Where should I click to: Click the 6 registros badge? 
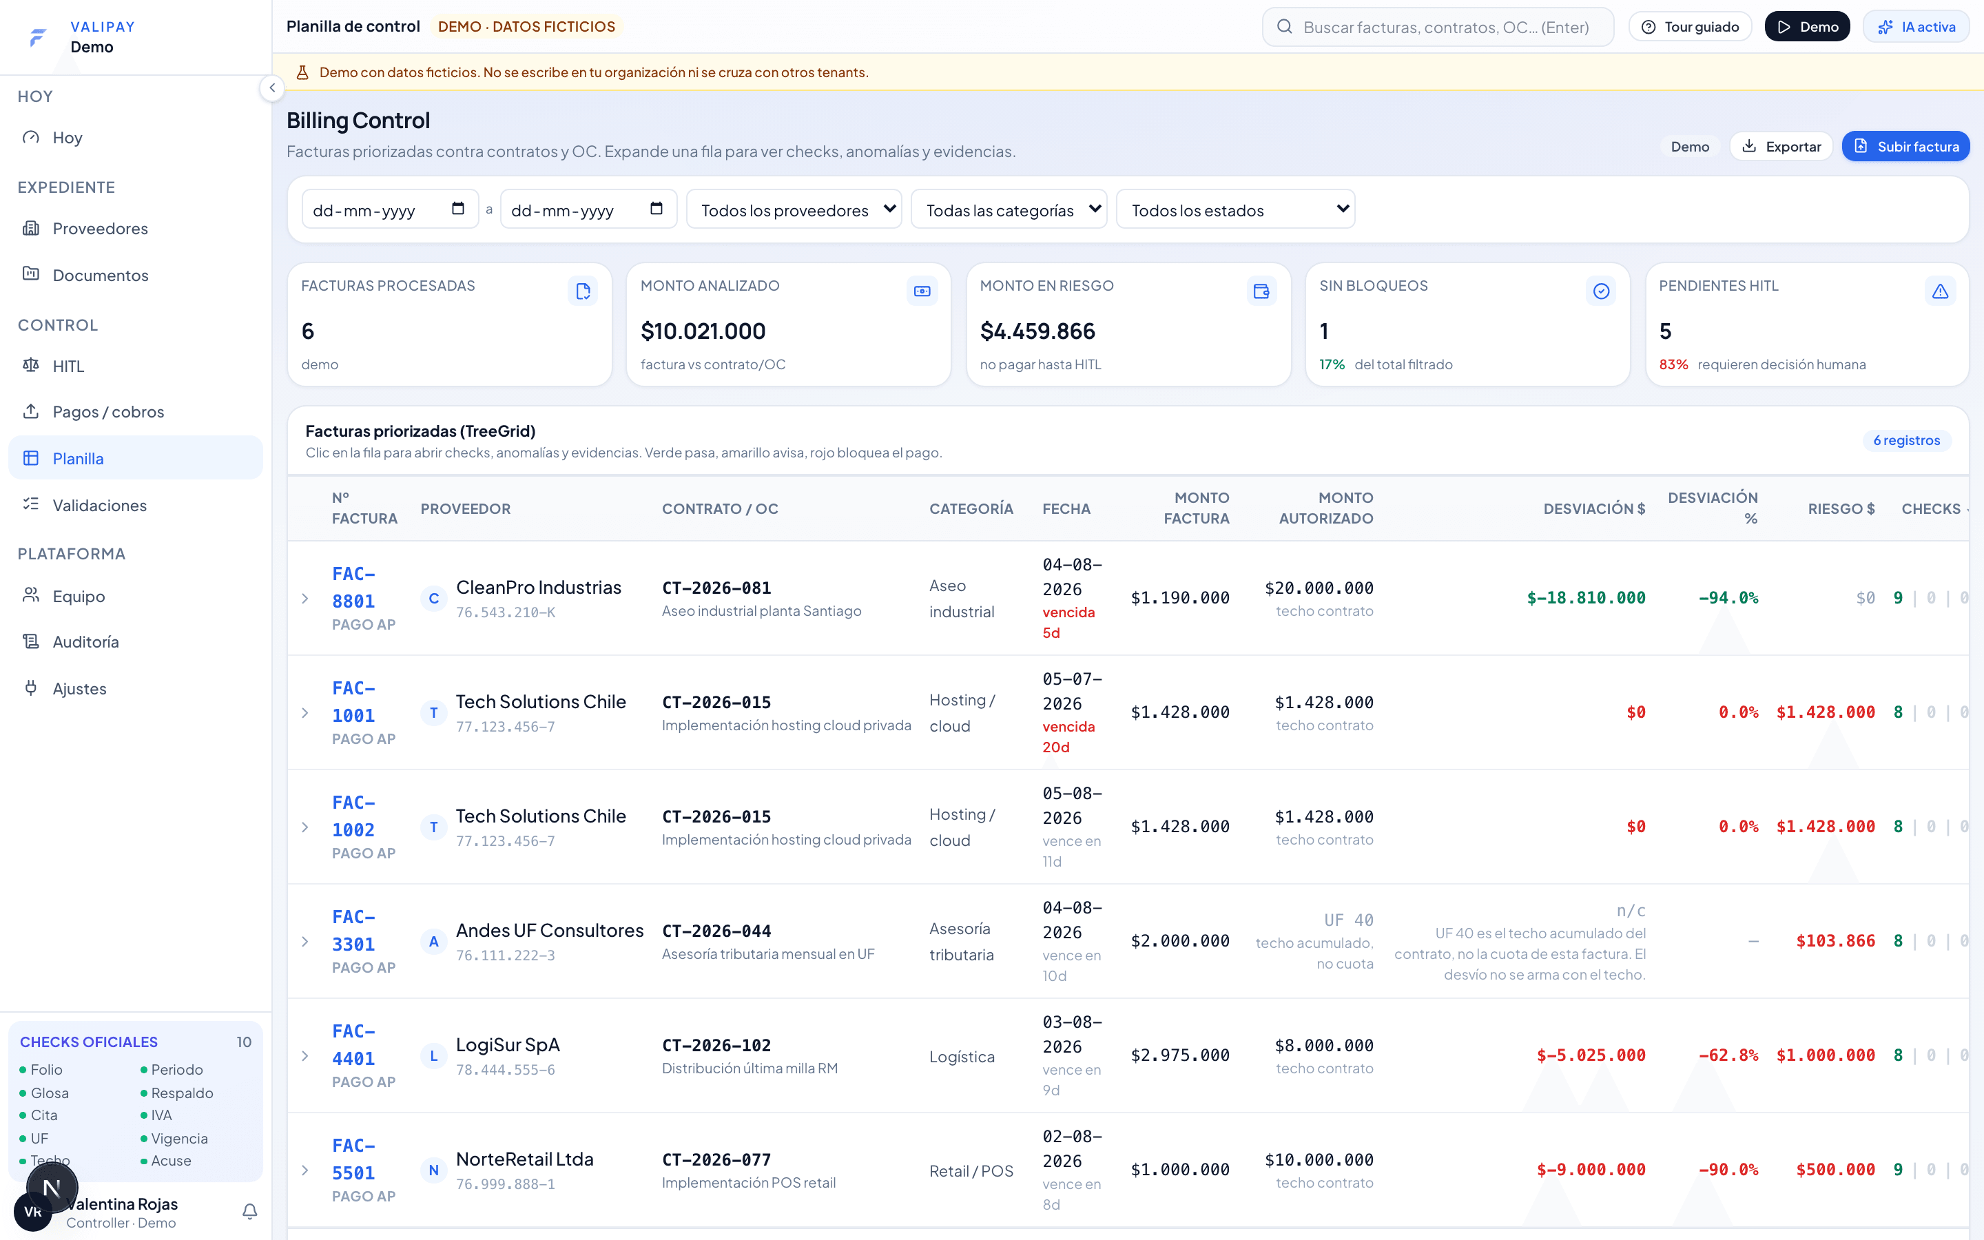[1906, 440]
